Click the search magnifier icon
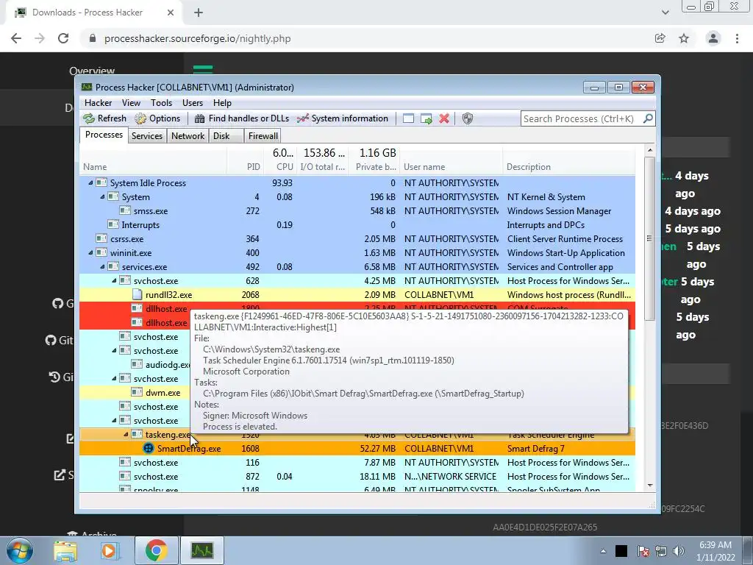Viewport: 753px width, 565px height. click(648, 118)
